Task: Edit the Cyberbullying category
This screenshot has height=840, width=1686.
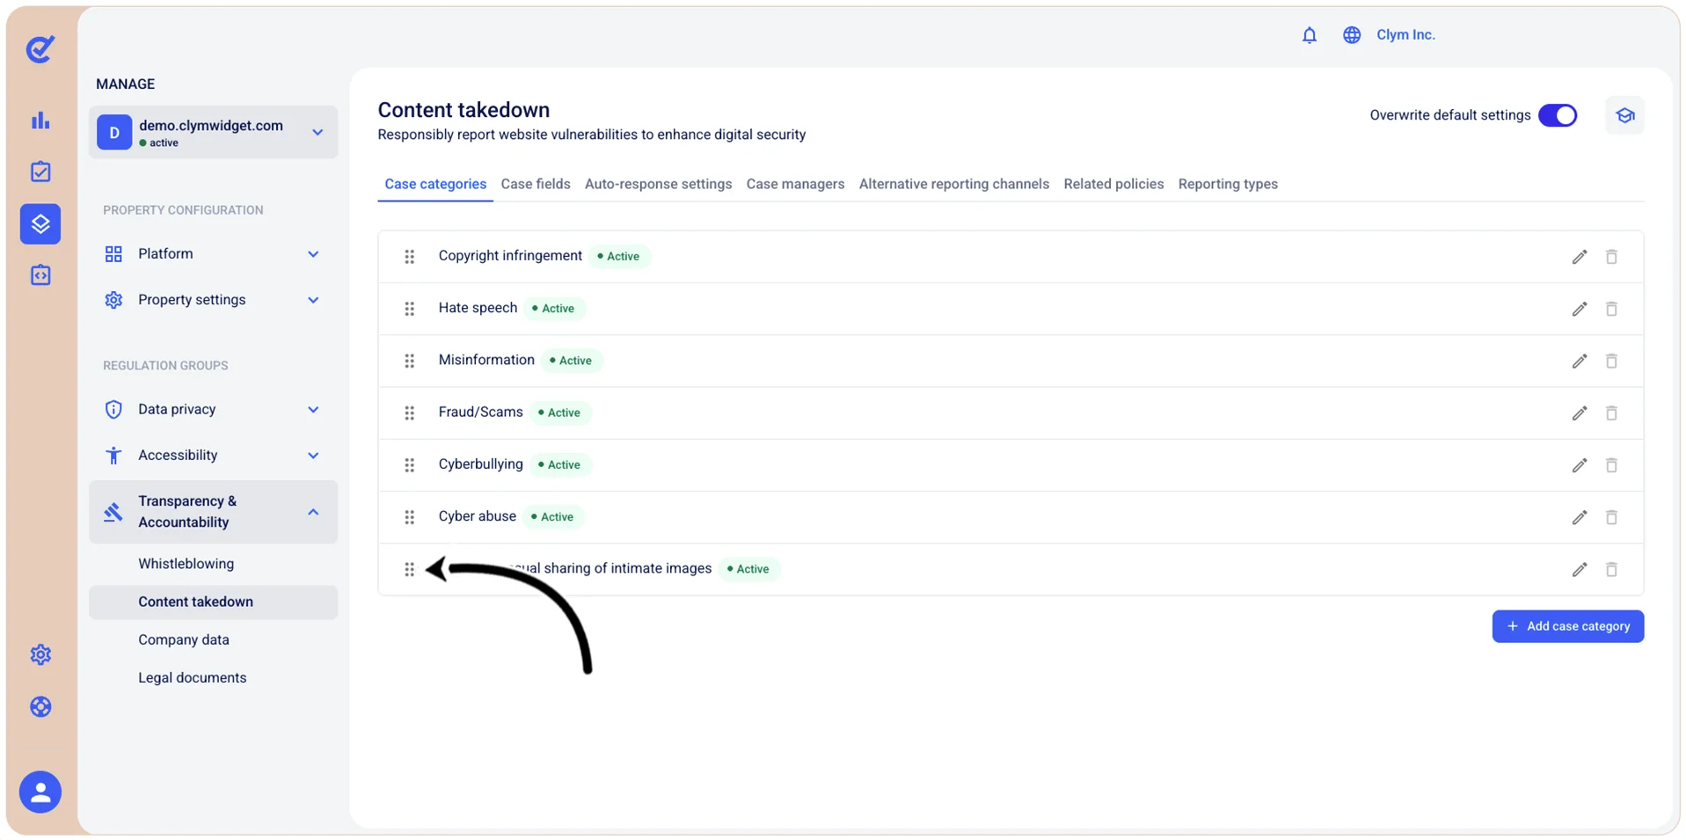Action: [1579, 465]
